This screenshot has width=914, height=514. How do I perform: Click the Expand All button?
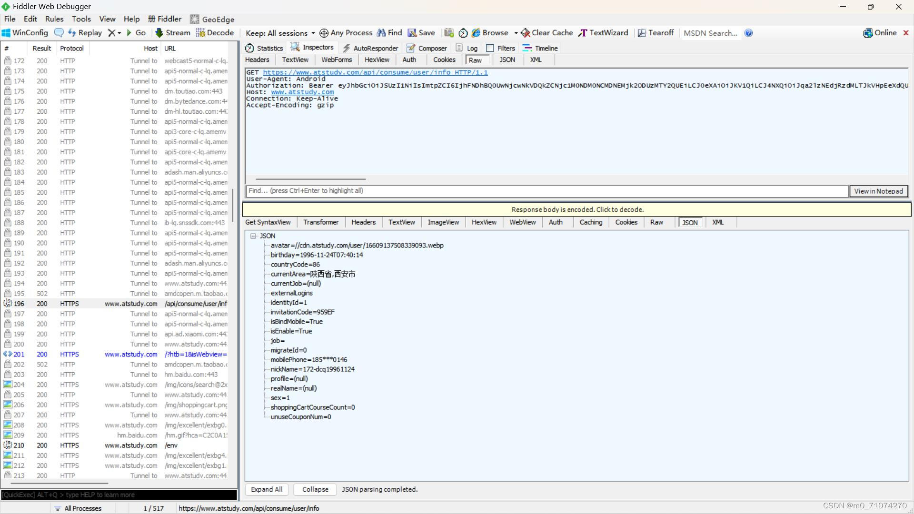tap(267, 489)
